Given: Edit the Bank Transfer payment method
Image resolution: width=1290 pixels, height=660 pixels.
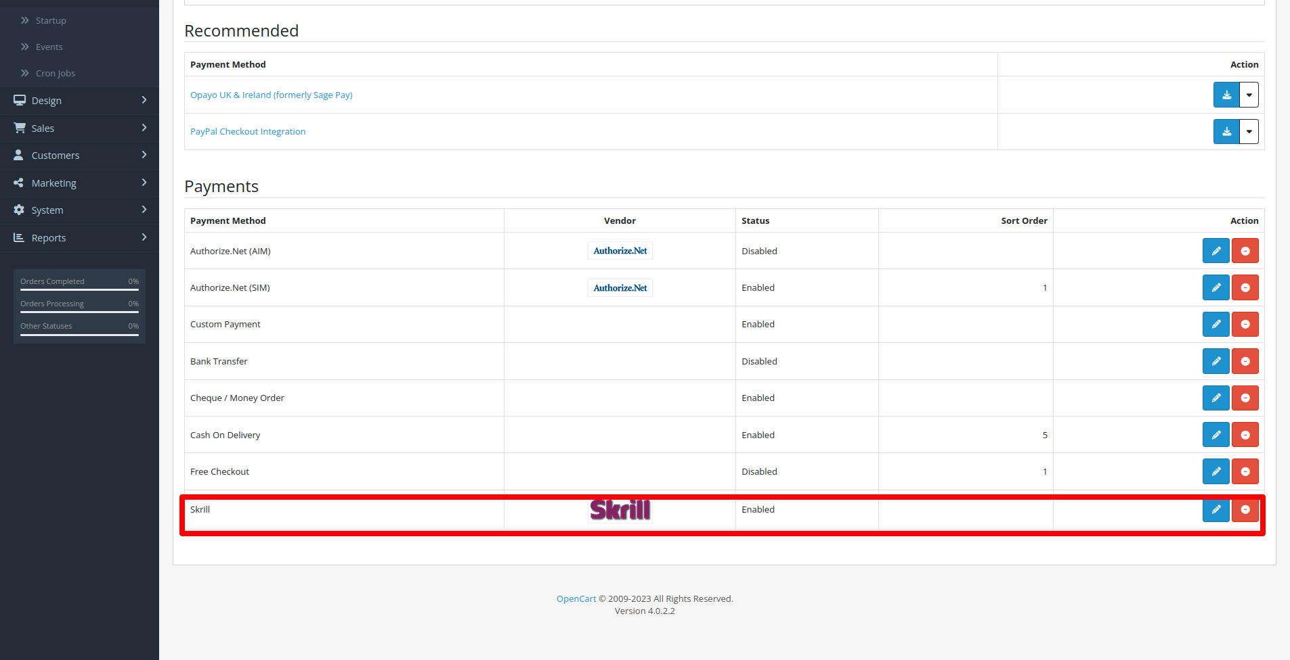Looking at the screenshot, I should 1216,361.
